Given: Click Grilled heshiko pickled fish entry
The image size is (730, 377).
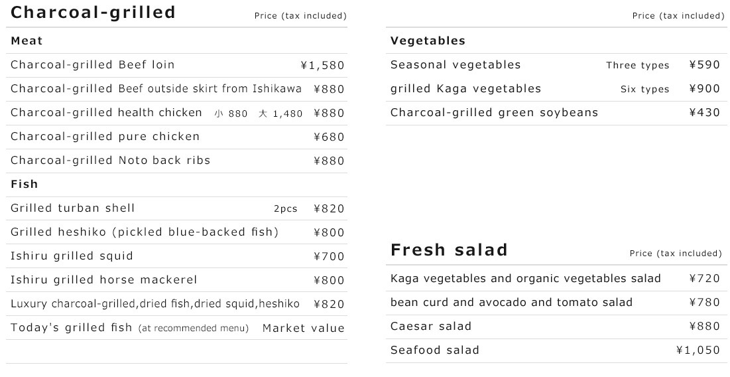Looking at the screenshot, I should coord(145,232).
